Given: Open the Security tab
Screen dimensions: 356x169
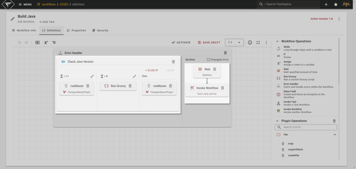Looking at the screenshot, I should [100, 31].
